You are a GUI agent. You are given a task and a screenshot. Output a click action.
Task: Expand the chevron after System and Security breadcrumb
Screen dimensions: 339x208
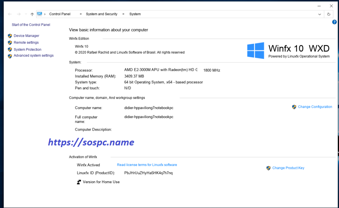(x=123, y=14)
